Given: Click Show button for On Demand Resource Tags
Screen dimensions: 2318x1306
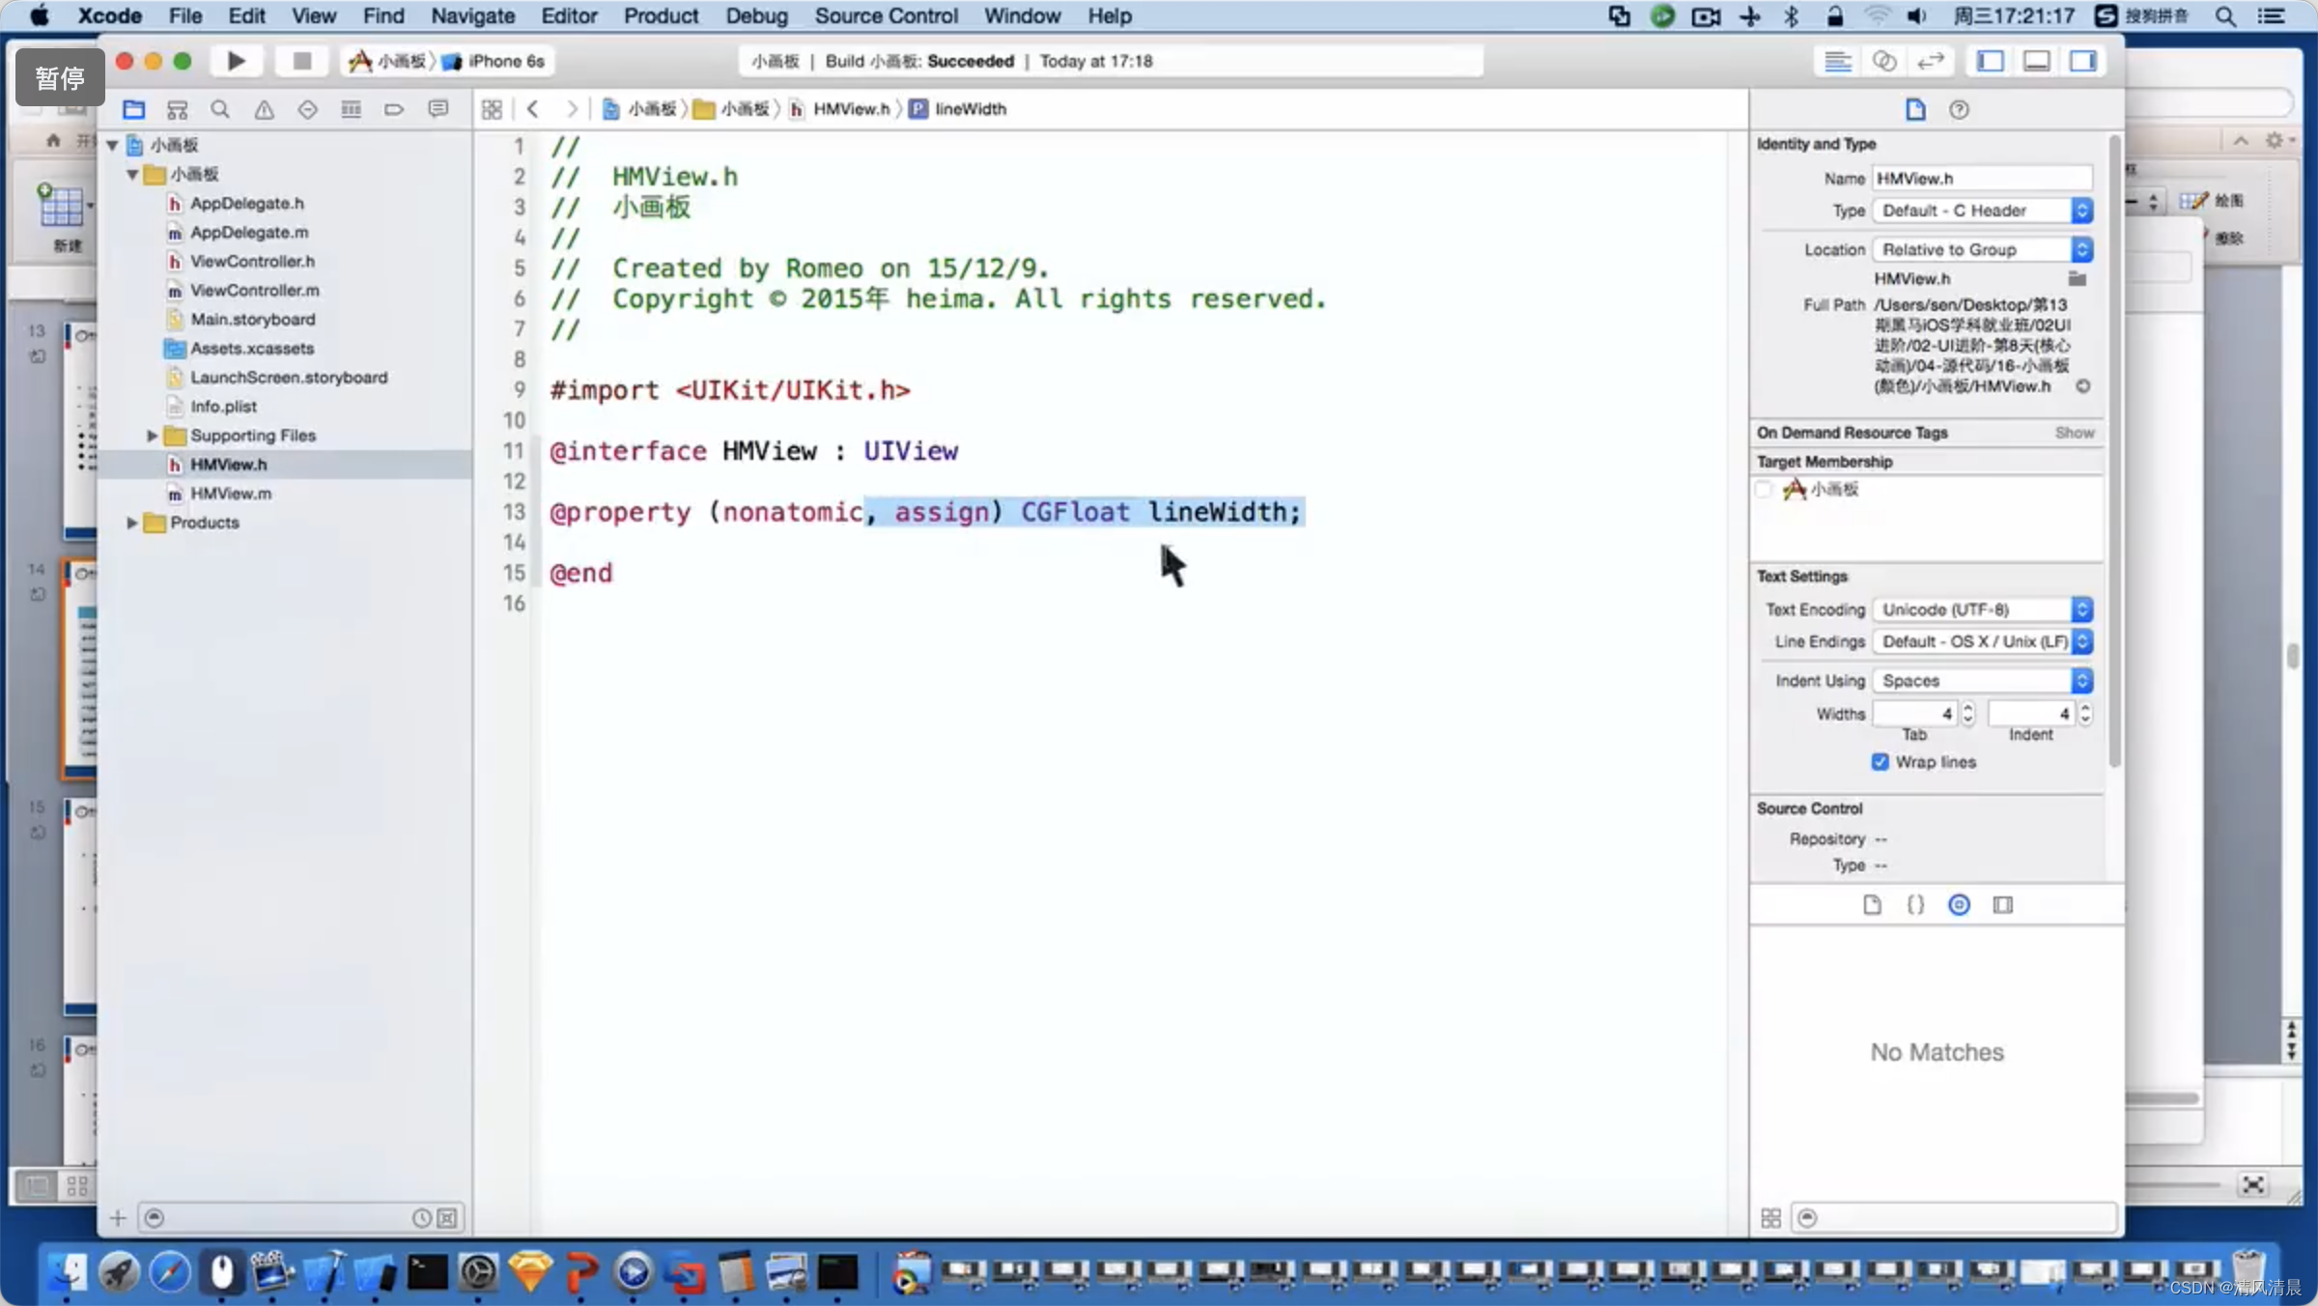Looking at the screenshot, I should point(2075,432).
